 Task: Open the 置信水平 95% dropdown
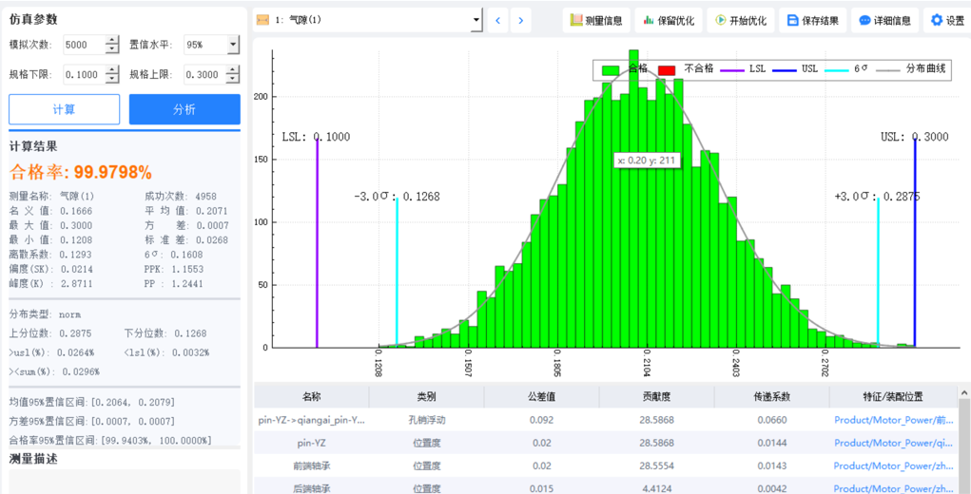[x=232, y=45]
